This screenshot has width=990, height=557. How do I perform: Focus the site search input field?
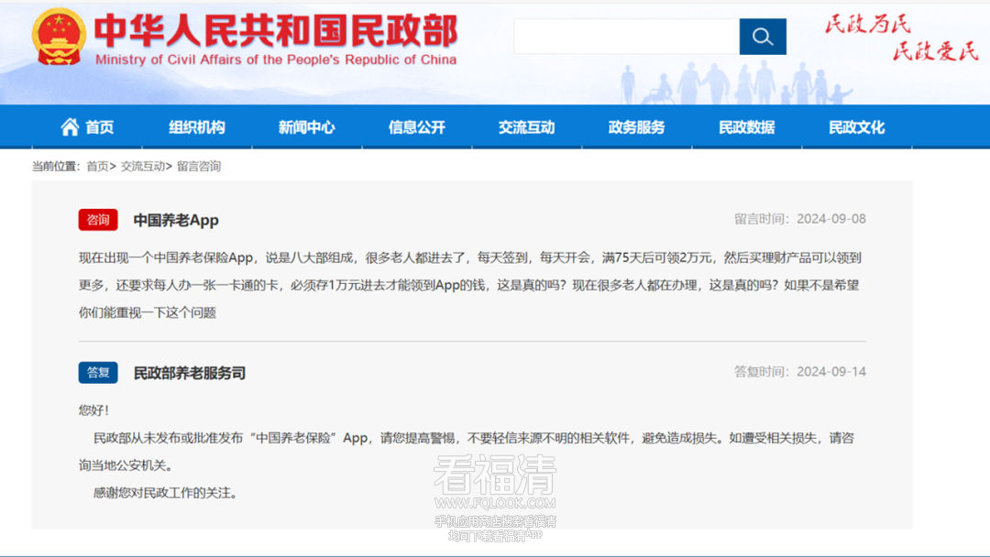[x=626, y=37]
